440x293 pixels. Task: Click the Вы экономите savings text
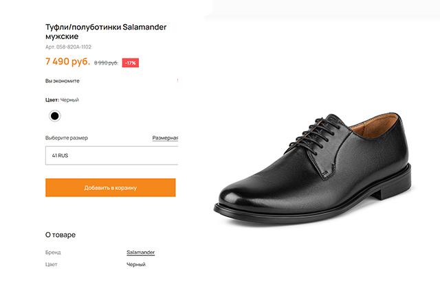(62, 81)
